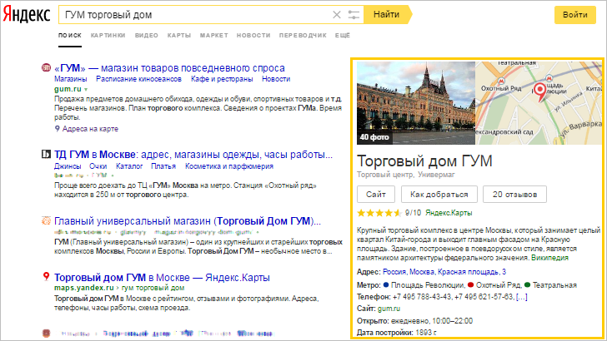Open the «ГУМ» — магазин товаров result
The image size is (607, 341).
169,68
